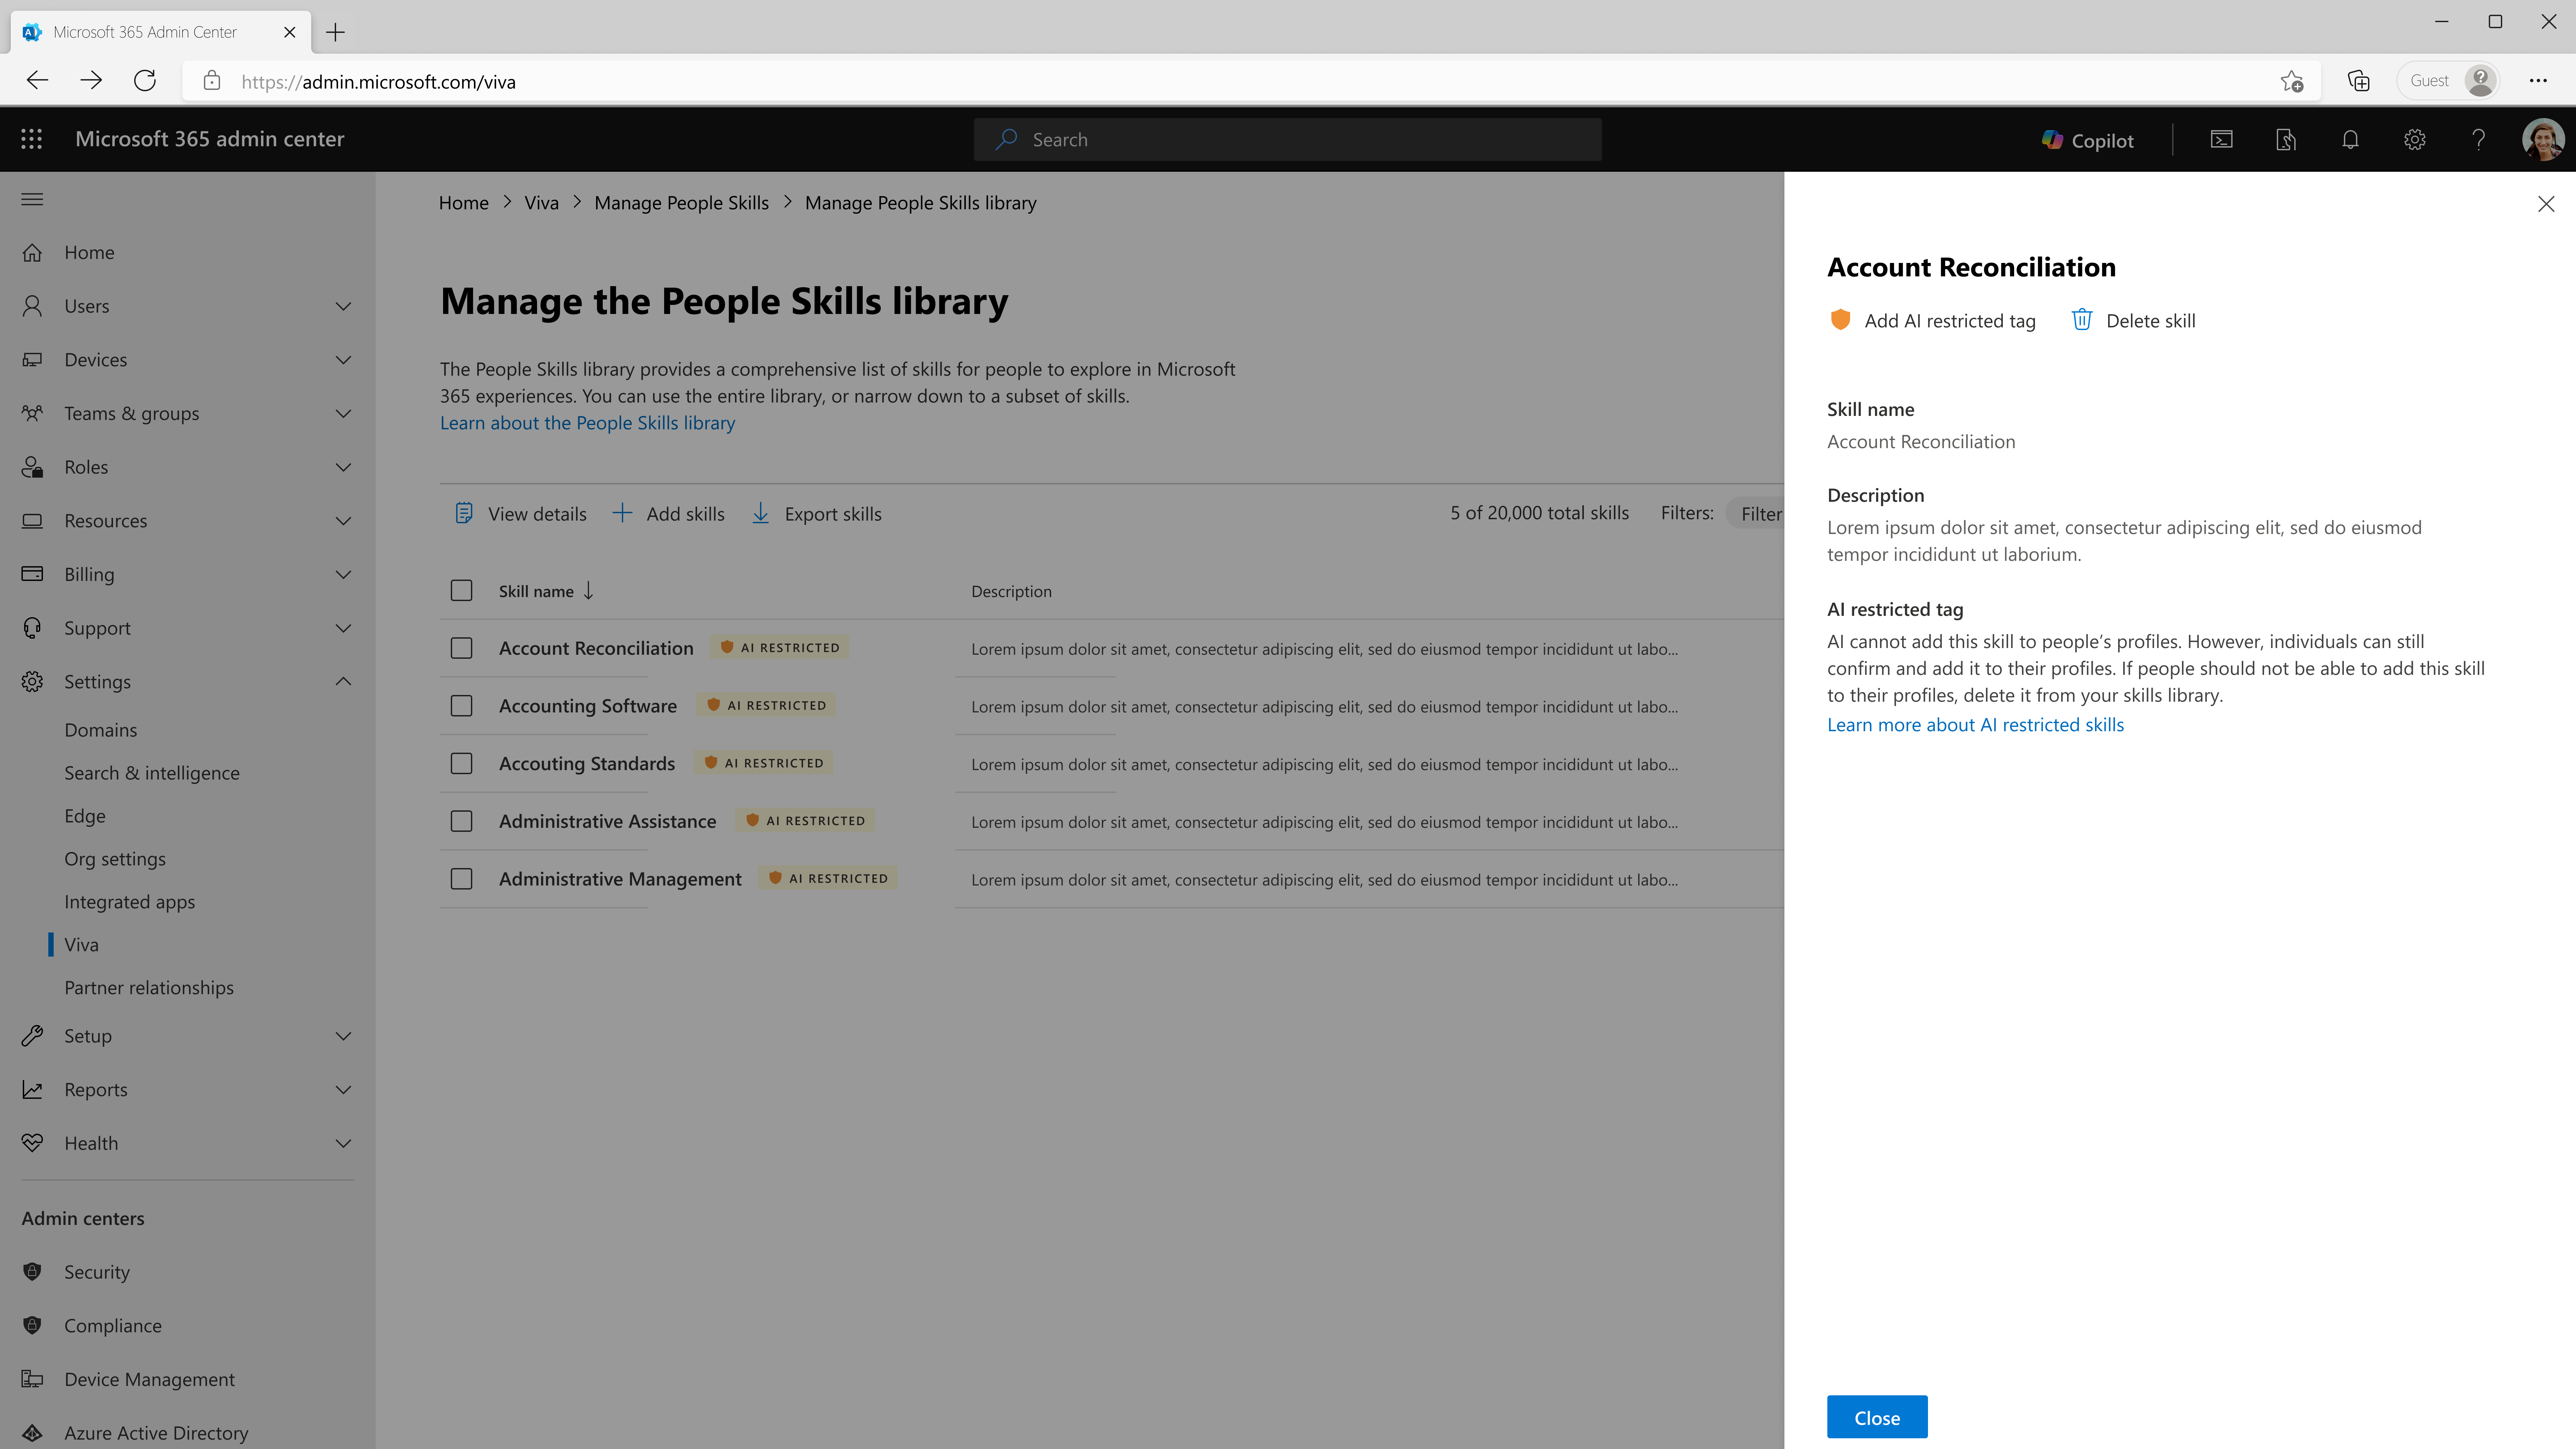This screenshot has height=1449, width=2576.
Task: Click the Guest profile button
Action: 2448,81
